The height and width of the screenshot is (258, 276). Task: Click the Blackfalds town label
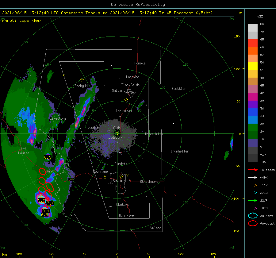point(130,85)
